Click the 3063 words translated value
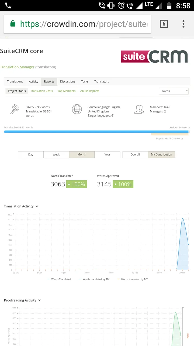The image size is (194, 346). 58,184
